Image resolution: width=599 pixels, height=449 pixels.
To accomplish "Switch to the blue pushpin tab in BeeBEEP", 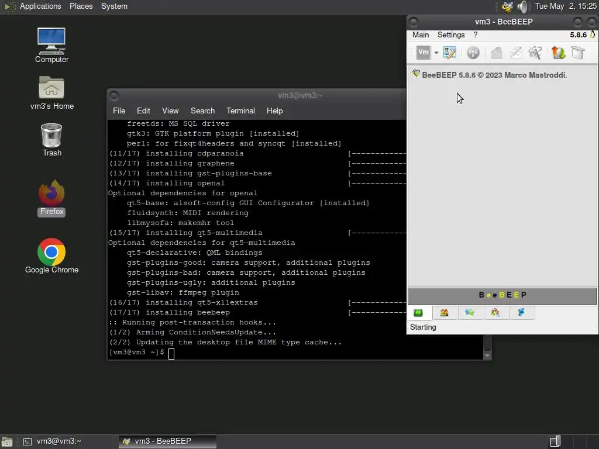I will pos(521,313).
